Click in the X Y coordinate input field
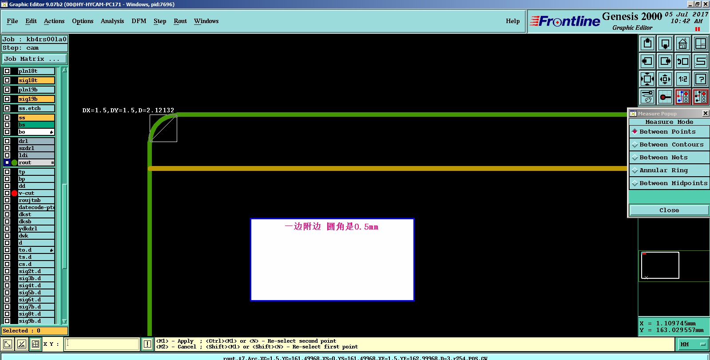The height and width of the screenshot is (360, 710). [x=102, y=344]
